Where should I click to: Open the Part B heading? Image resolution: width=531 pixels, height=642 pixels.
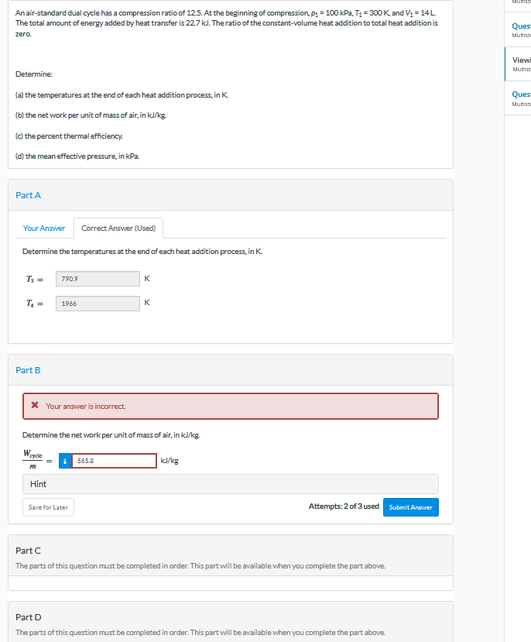coord(28,370)
